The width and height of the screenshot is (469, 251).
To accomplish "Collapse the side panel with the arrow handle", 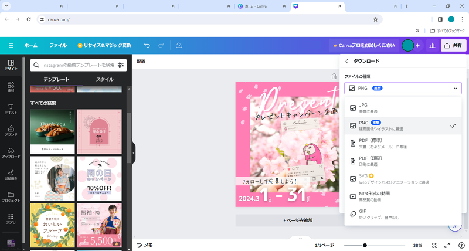I will pos(134,153).
